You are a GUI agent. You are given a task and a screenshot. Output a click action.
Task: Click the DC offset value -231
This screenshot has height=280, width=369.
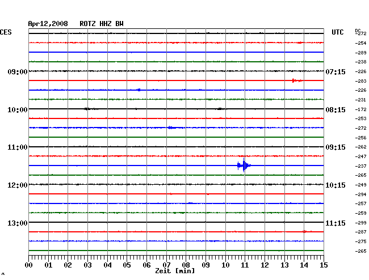coord(360,100)
